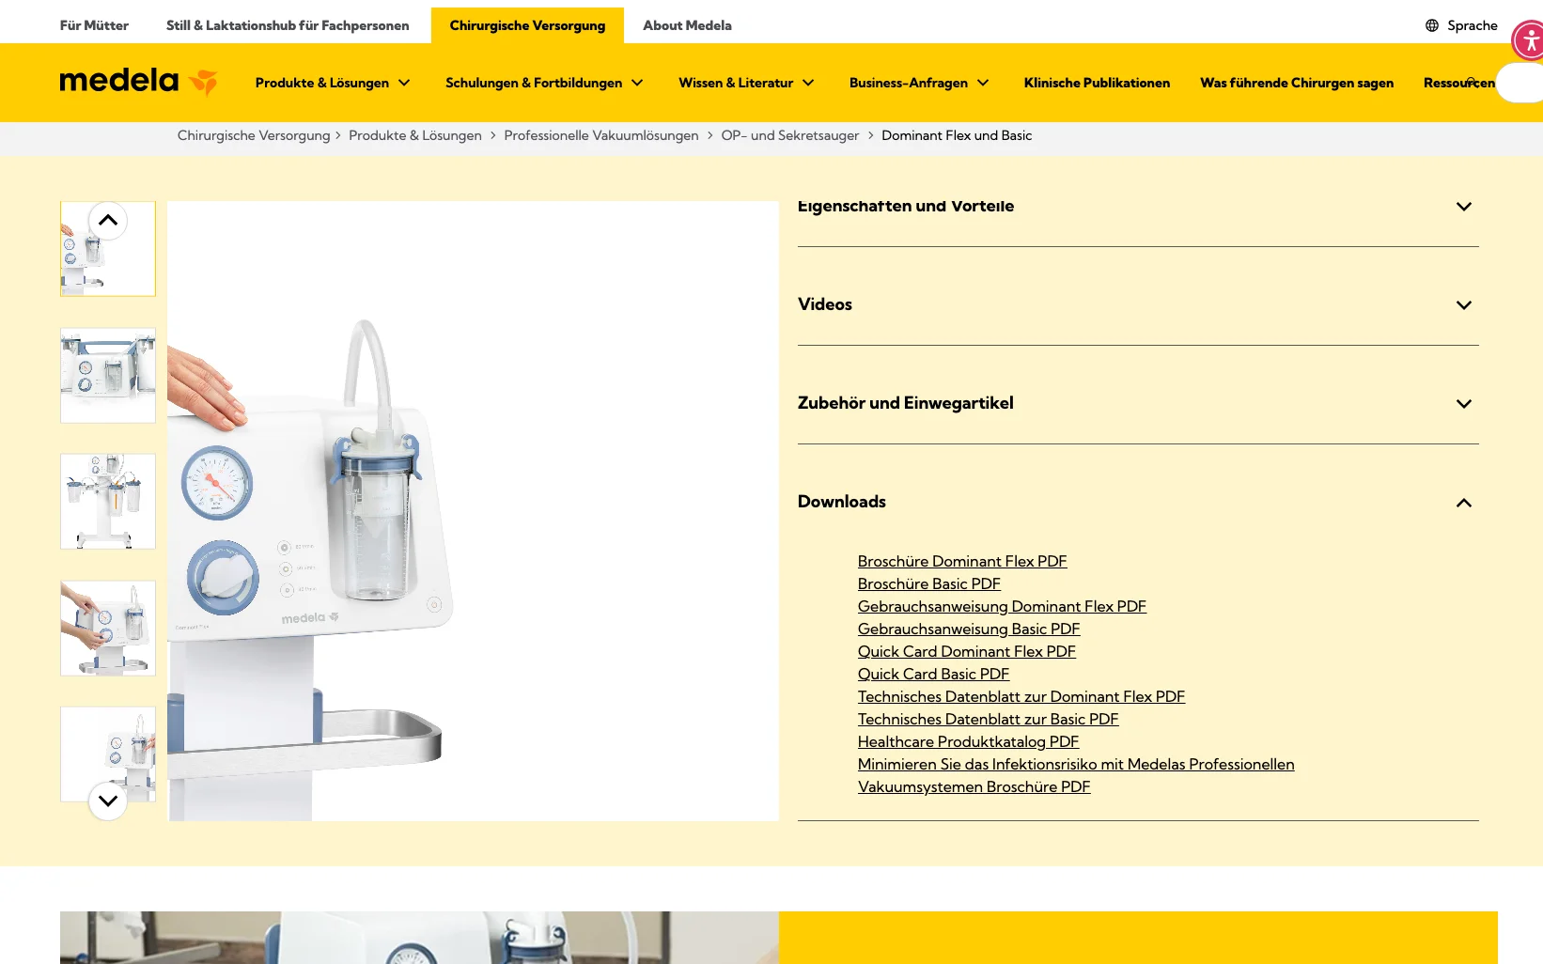The height and width of the screenshot is (964, 1543).
Task: Switch to Still & Laktationshub für Fachpersonen
Action: tap(288, 25)
